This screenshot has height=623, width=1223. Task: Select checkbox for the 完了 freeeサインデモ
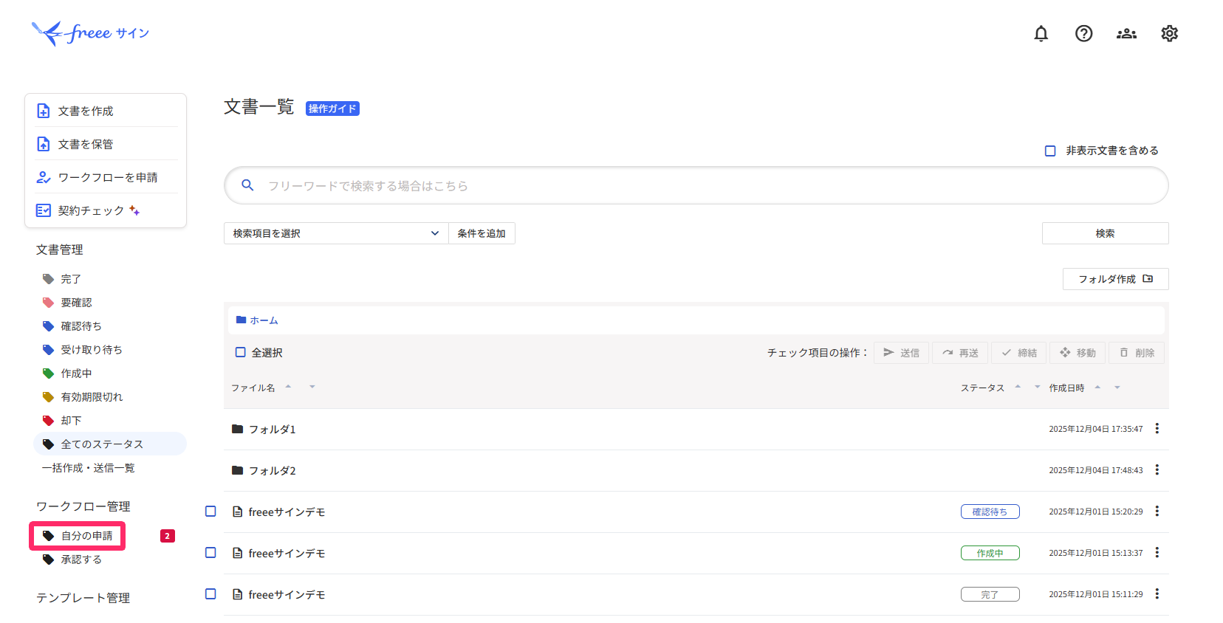210,593
